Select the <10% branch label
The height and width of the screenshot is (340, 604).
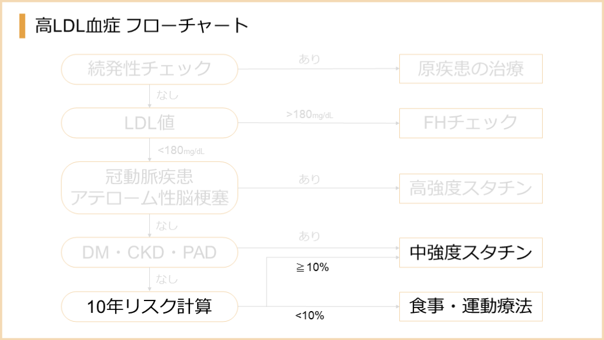[310, 316]
